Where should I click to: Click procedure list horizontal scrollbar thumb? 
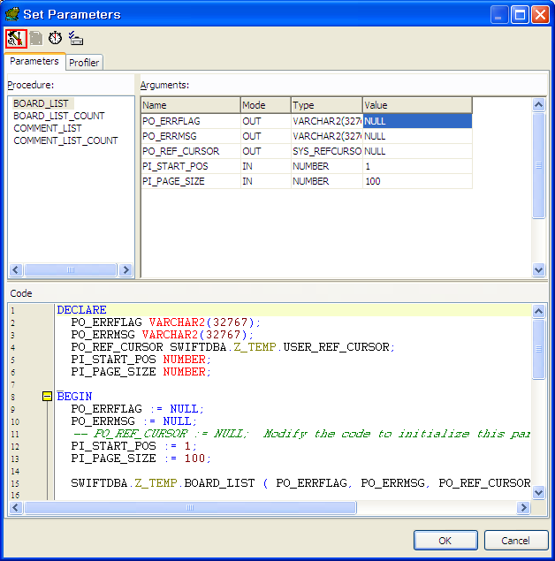[71, 269]
